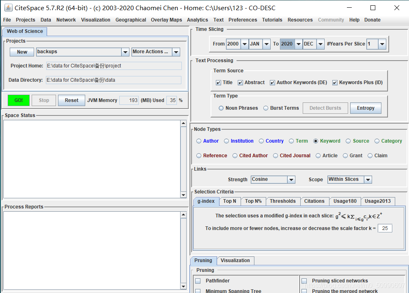Click the Stop button
The width and height of the screenshot is (409, 293).
coord(44,100)
